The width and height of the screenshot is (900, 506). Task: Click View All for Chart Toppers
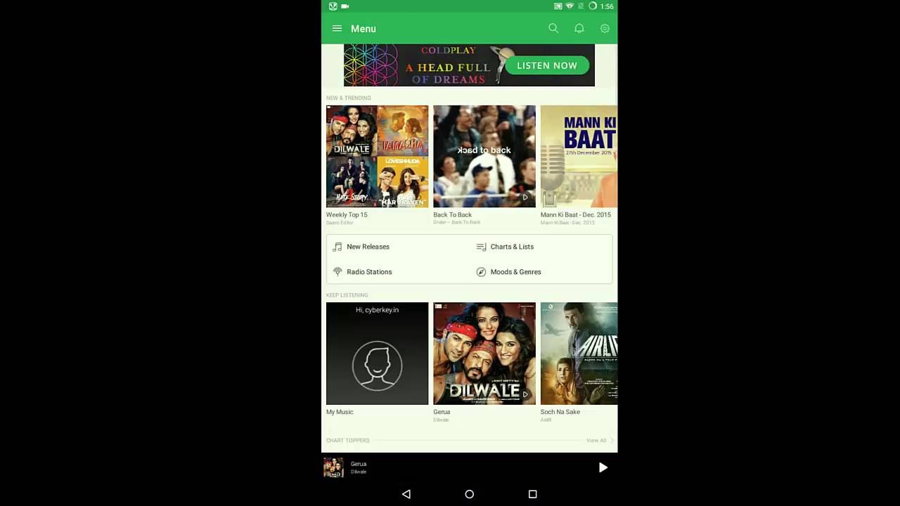[x=596, y=441]
